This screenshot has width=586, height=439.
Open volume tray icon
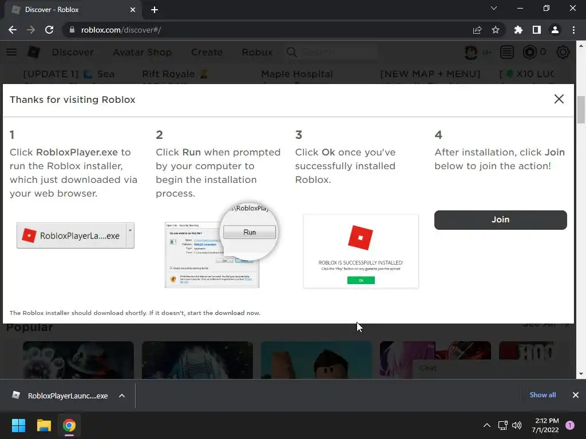click(517, 425)
